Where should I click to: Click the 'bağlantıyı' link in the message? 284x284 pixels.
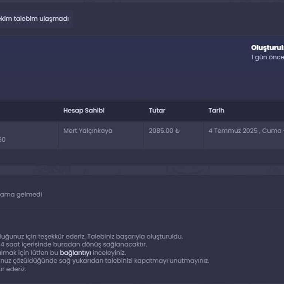[x=75, y=253]
